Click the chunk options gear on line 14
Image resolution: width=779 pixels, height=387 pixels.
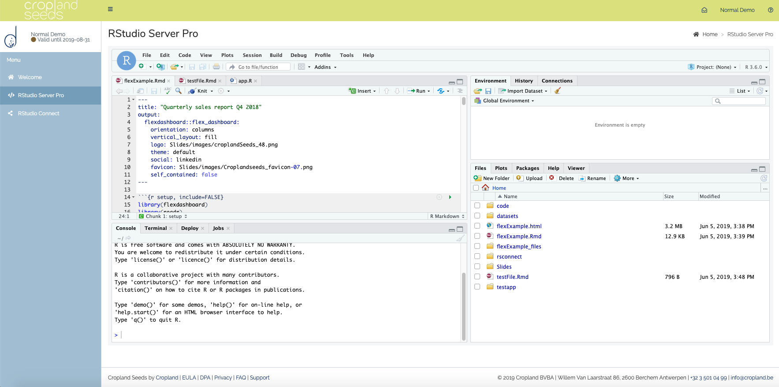pos(439,197)
